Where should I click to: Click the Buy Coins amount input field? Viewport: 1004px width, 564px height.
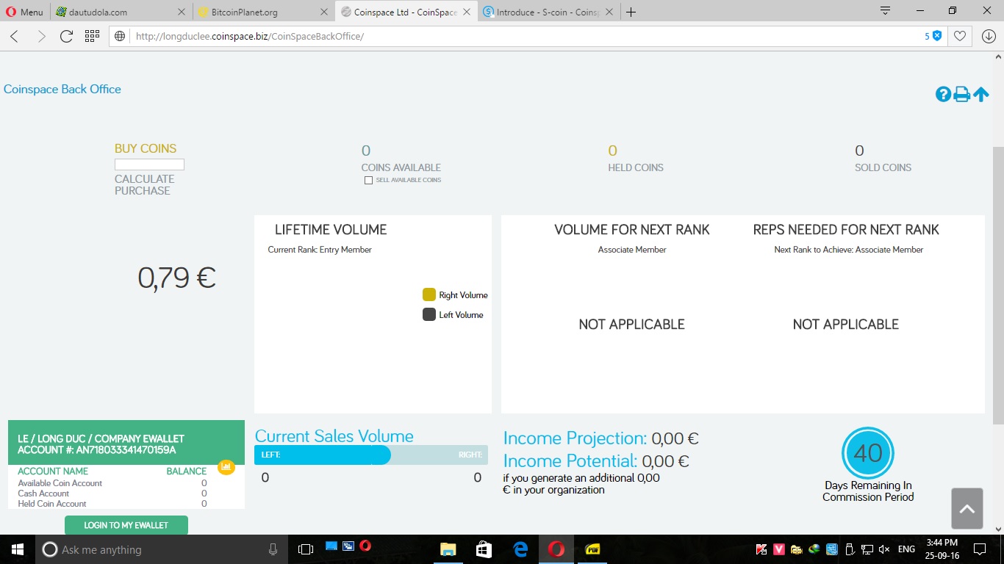149,164
